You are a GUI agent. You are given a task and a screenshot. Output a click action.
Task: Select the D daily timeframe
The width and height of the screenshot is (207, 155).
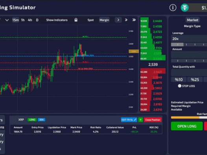[37, 20]
